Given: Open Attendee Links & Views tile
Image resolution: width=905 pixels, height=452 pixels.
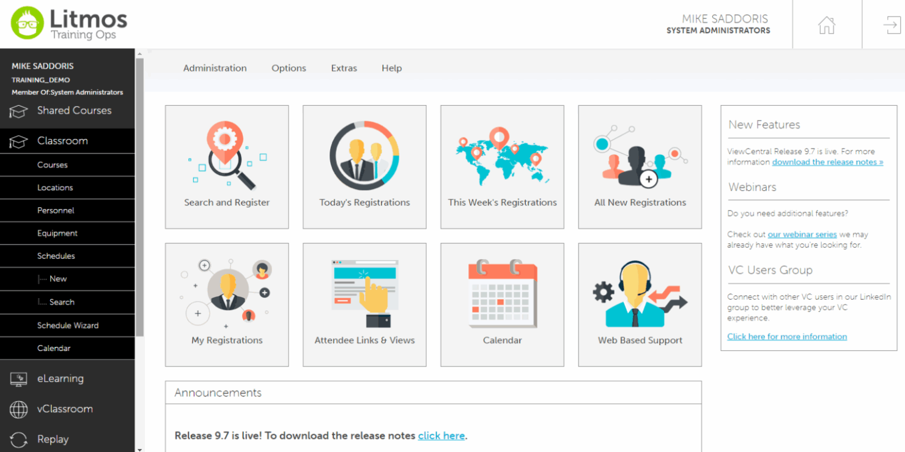Looking at the screenshot, I should tap(364, 305).
